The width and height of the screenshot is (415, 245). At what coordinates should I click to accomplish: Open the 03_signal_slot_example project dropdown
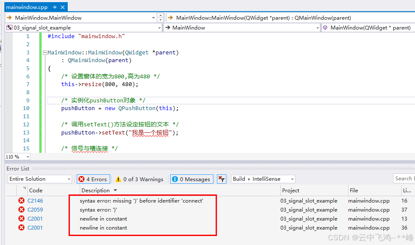click(159, 28)
